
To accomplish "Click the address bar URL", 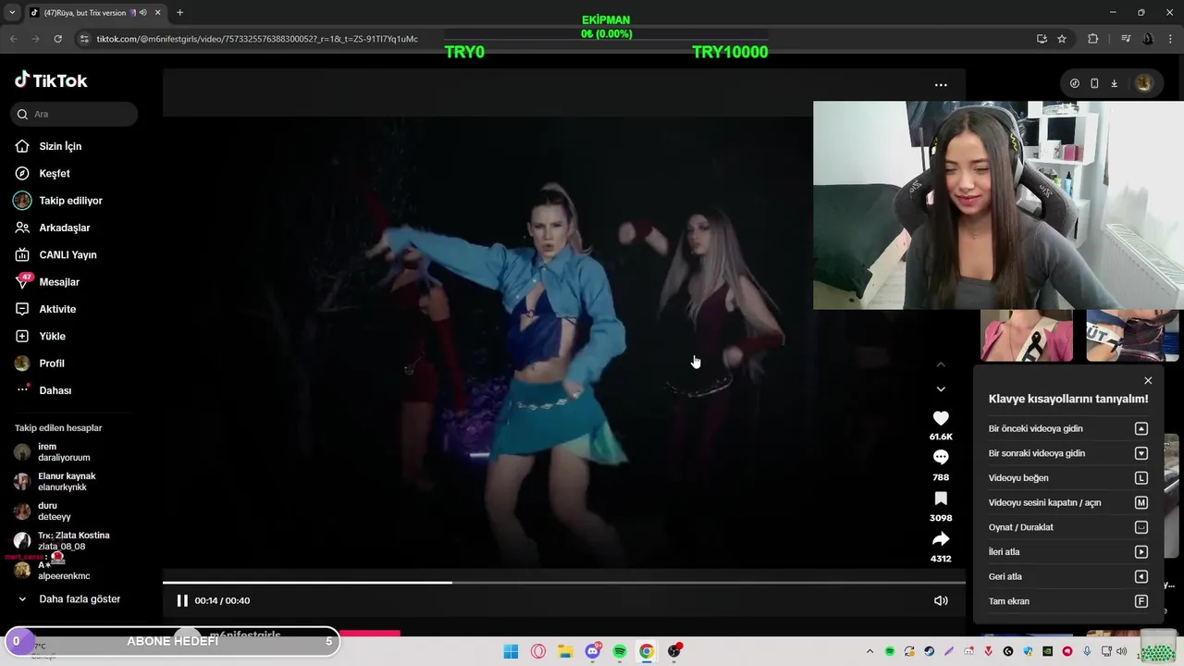I will click(x=257, y=39).
